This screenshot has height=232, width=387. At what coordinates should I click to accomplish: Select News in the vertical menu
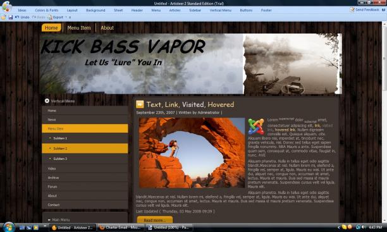coord(85,119)
